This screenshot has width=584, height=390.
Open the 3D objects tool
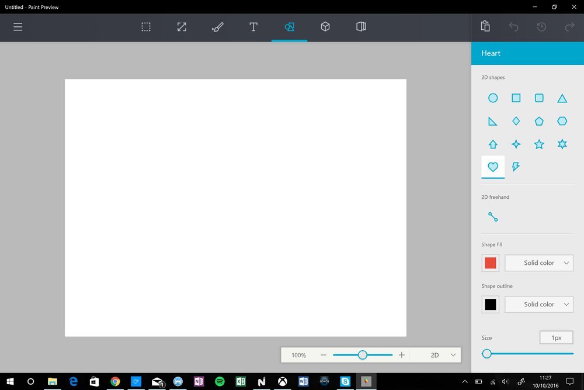click(325, 27)
